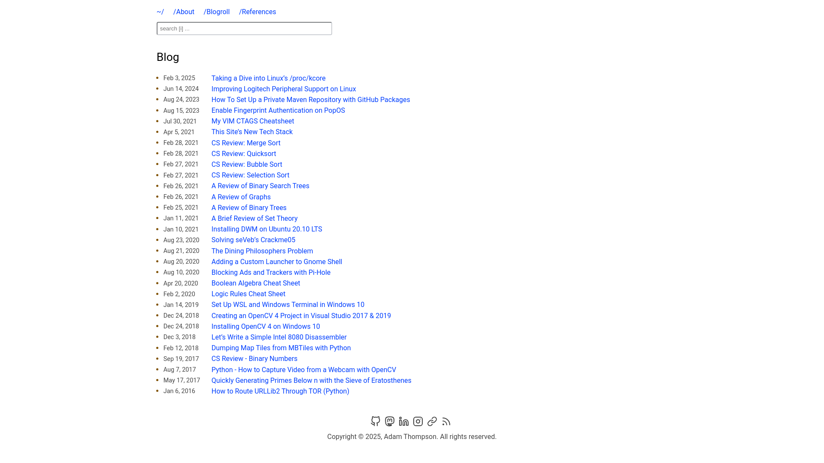This screenshot has height=463, width=824.
Task: Open the GitHub profile icon
Action: click(376, 421)
